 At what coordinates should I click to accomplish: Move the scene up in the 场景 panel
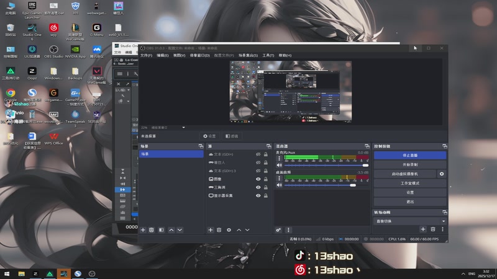(171, 230)
